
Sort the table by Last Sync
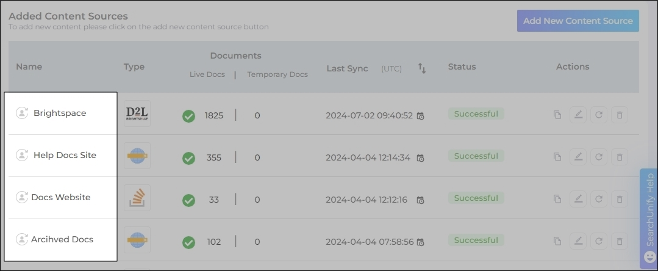(421, 68)
